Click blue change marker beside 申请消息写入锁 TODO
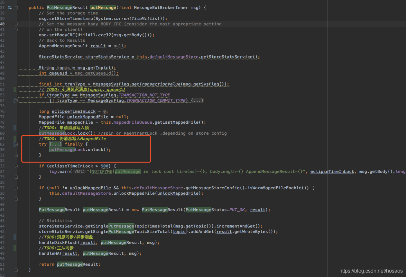This screenshot has width=406, height=277. 15,128
